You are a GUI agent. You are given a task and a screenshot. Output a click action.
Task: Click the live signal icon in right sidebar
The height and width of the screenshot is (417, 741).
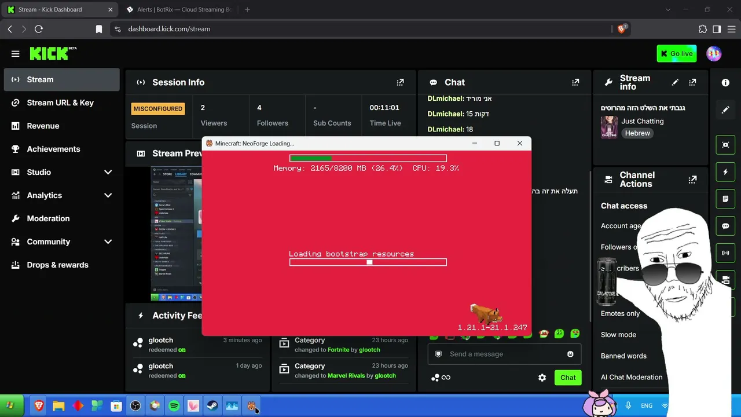[725, 253]
